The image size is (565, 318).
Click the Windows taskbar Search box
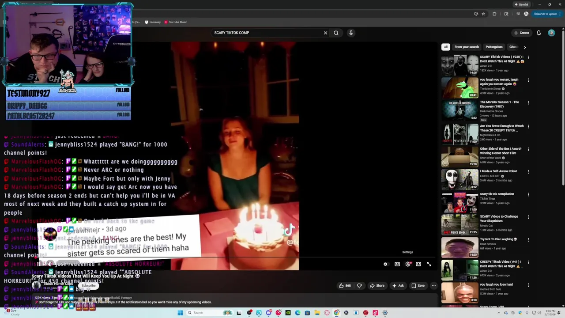[x=210, y=313]
